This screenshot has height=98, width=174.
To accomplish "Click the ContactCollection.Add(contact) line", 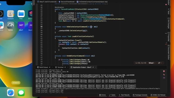I will 76,48.
